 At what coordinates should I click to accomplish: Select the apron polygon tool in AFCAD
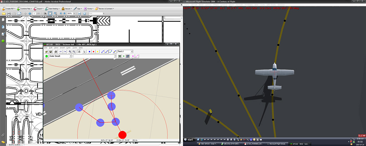[120, 56]
